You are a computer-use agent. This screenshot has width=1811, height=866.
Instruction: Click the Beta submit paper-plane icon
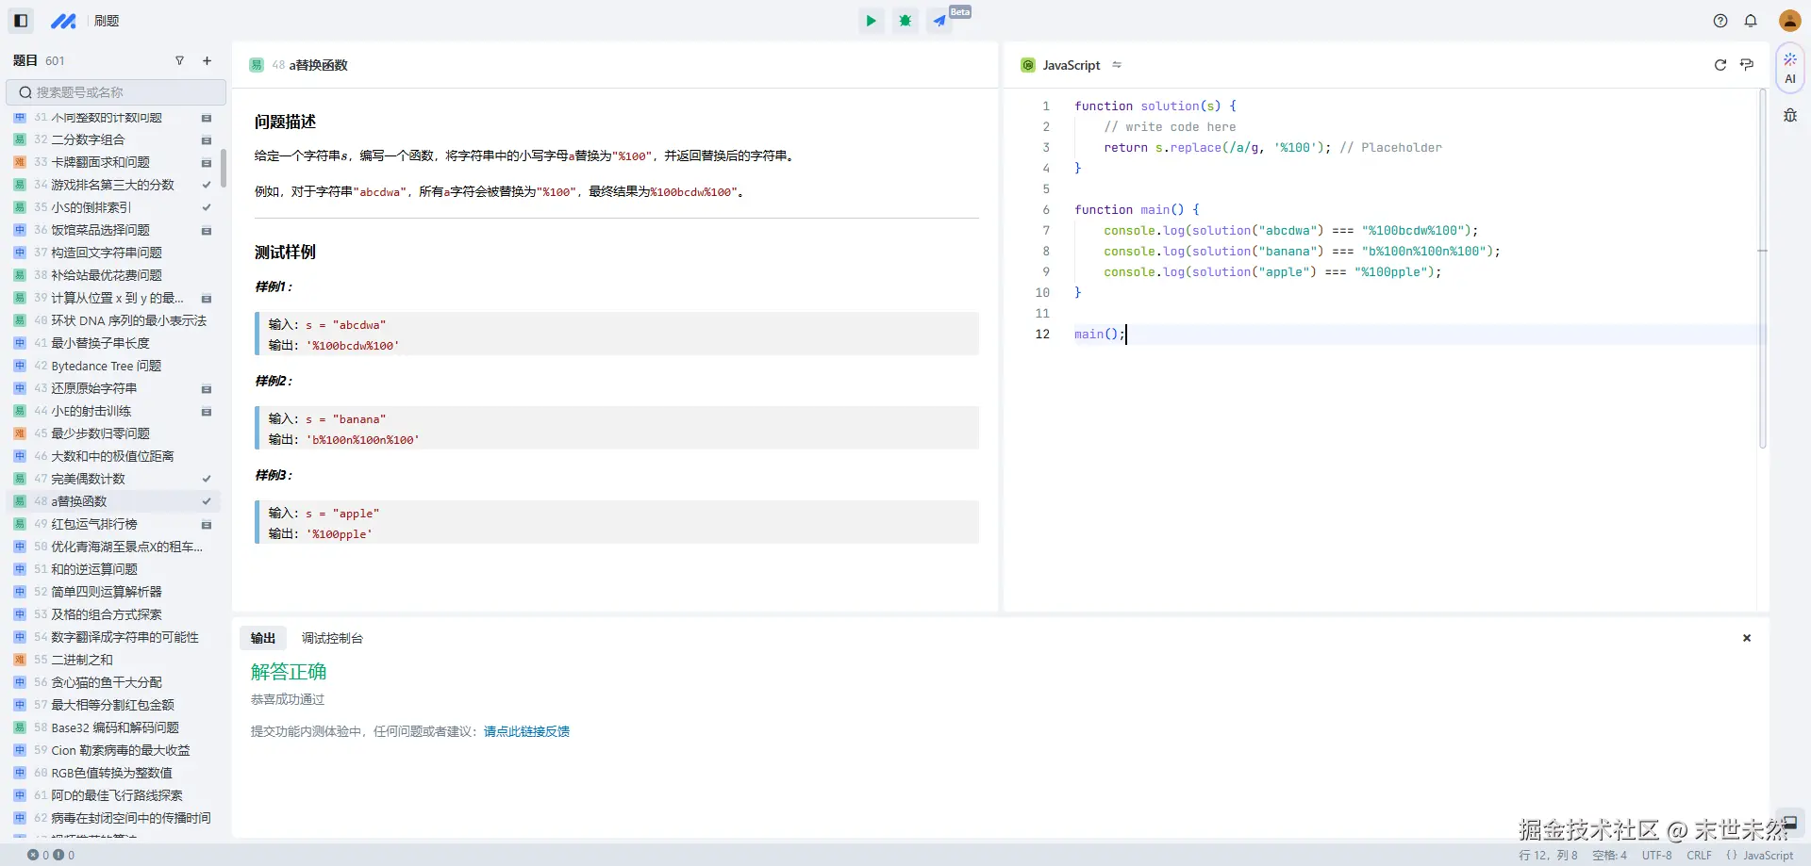[939, 21]
